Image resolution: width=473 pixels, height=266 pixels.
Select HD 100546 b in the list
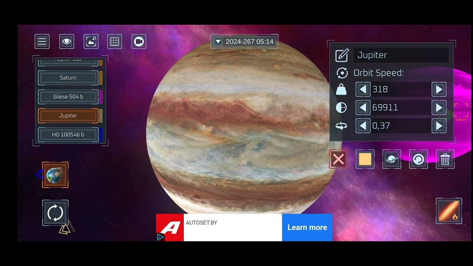coord(68,134)
